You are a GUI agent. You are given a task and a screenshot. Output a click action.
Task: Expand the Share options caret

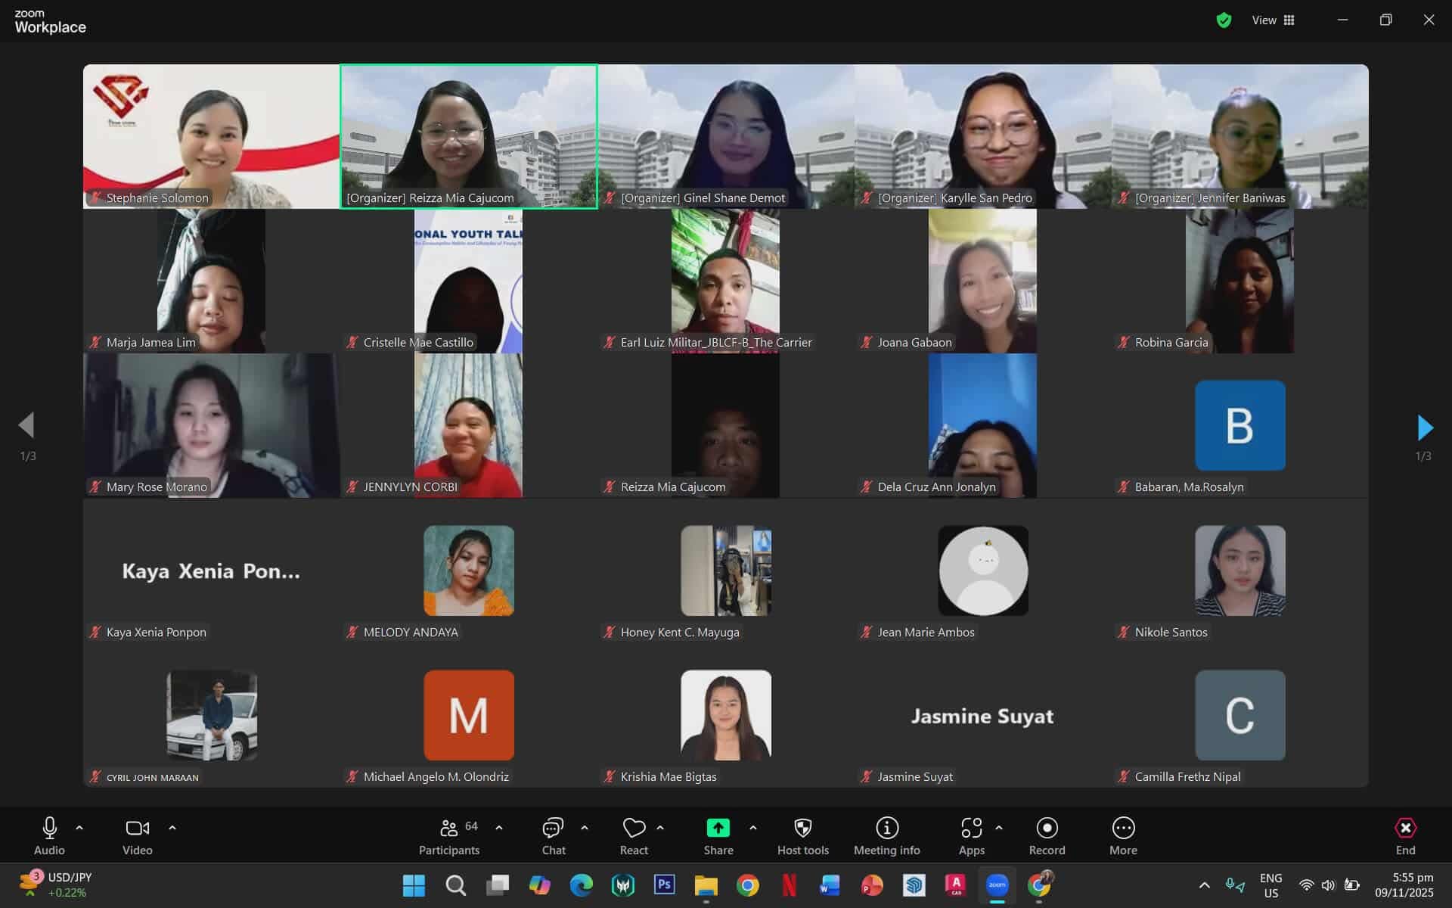(753, 828)
